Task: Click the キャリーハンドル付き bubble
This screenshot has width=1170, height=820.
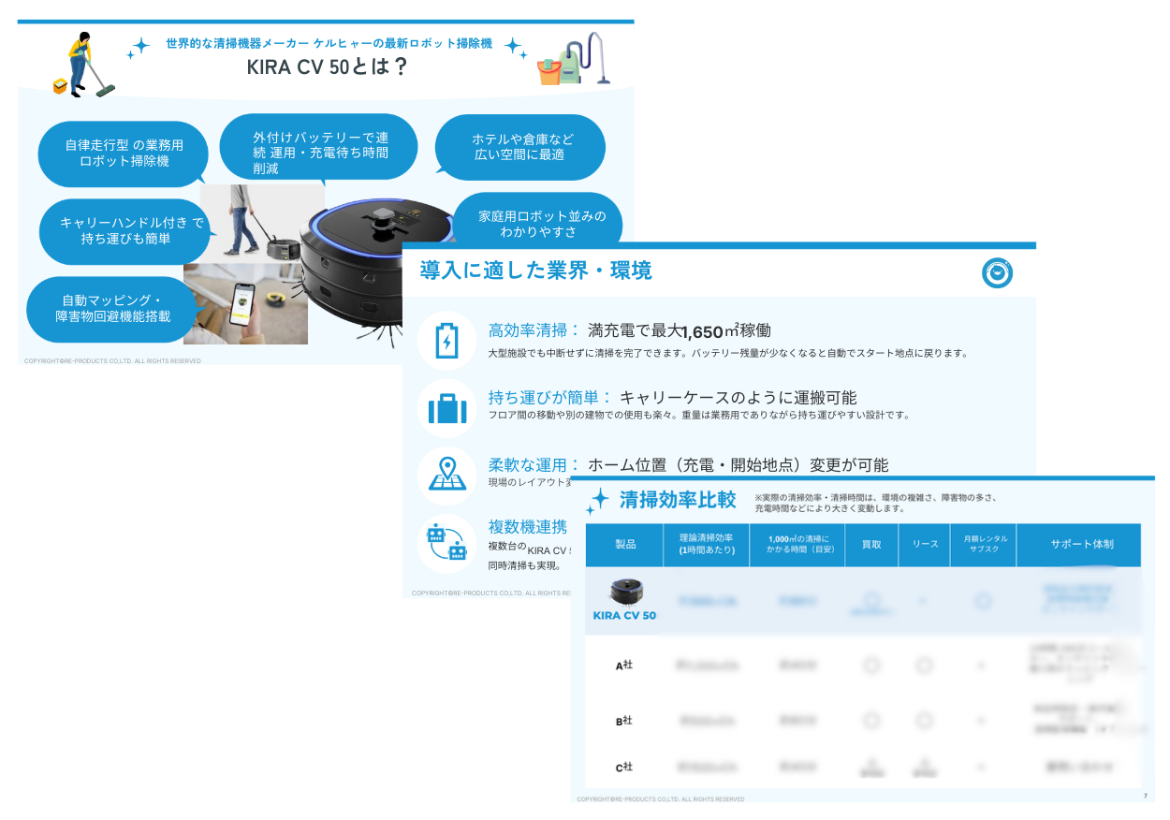Action: 124,230
